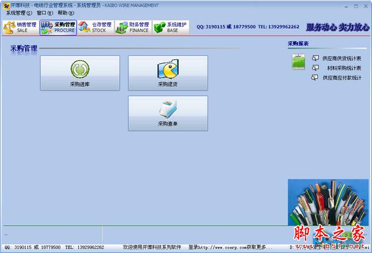
Task: Click the 采购退货 button
Action: (168, 73)
